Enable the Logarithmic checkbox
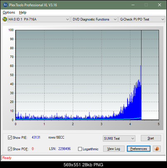 pos(80,149)
